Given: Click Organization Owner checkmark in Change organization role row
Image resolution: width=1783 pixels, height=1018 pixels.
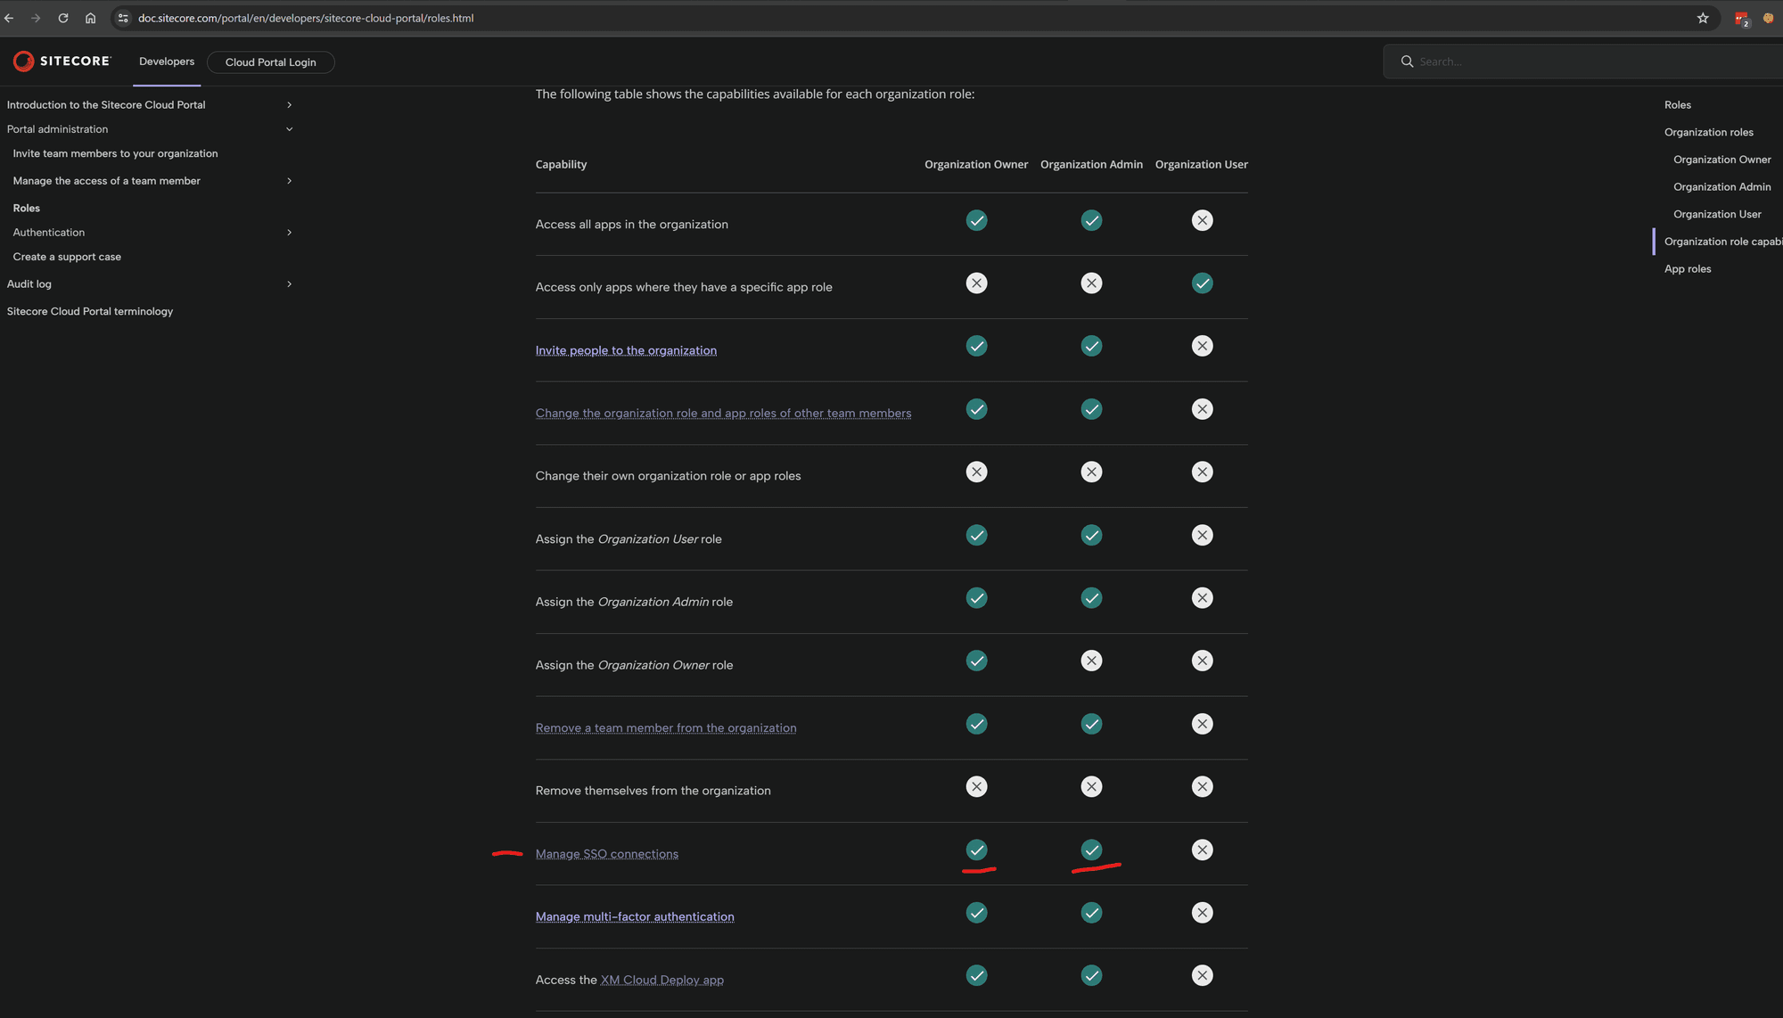Looking at the screenshot, I should coord(976,409).
